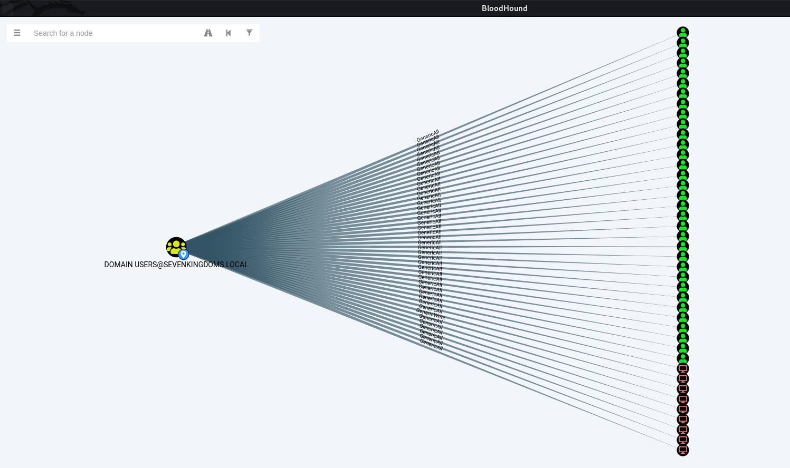Open the hamburger menu for more info

click(x=17, y=33)
